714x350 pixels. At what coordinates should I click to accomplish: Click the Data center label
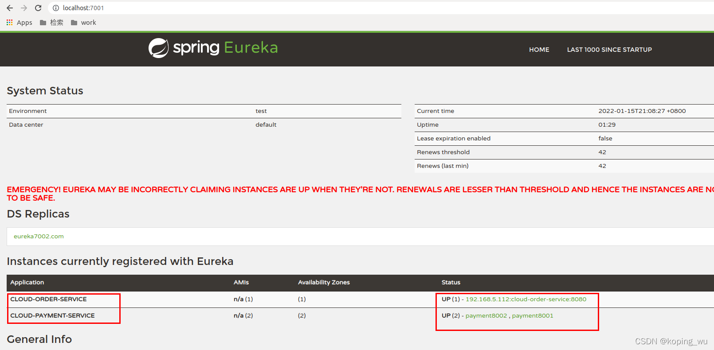pyautogui.click(x=26, y=125)
